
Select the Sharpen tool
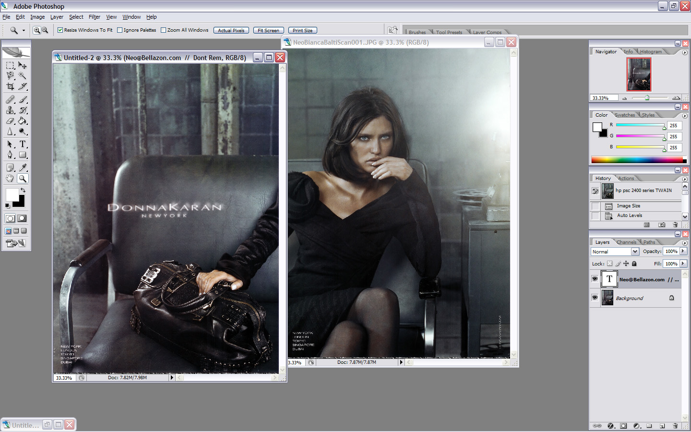(10, 132)
